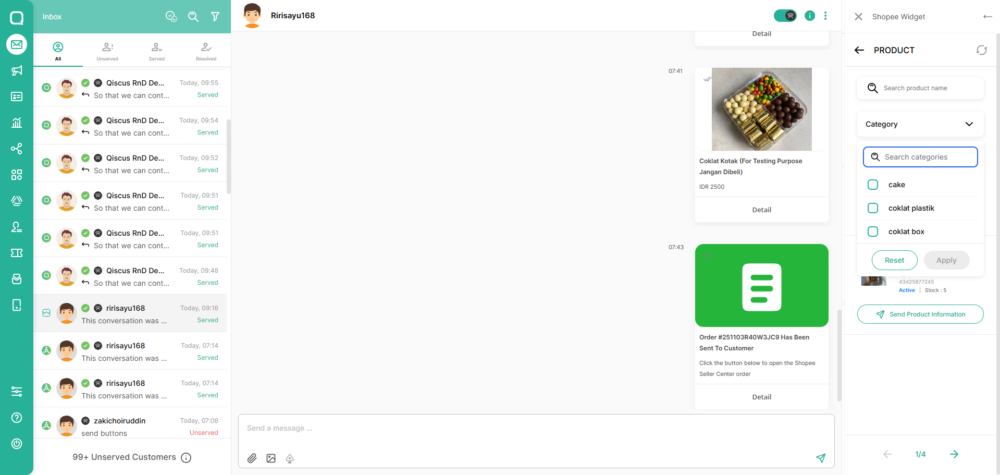Check the coklat box category checkbox
The image size is (1000, 475).
(873, 232)
